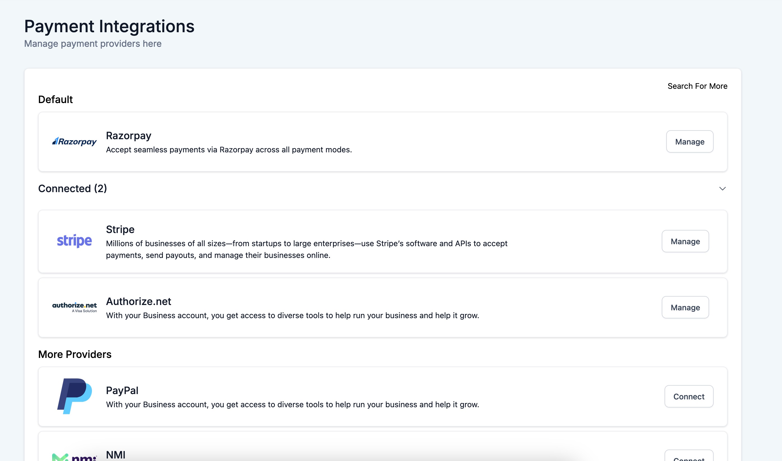Collapse the Connected section chevron

pos(722,188)
